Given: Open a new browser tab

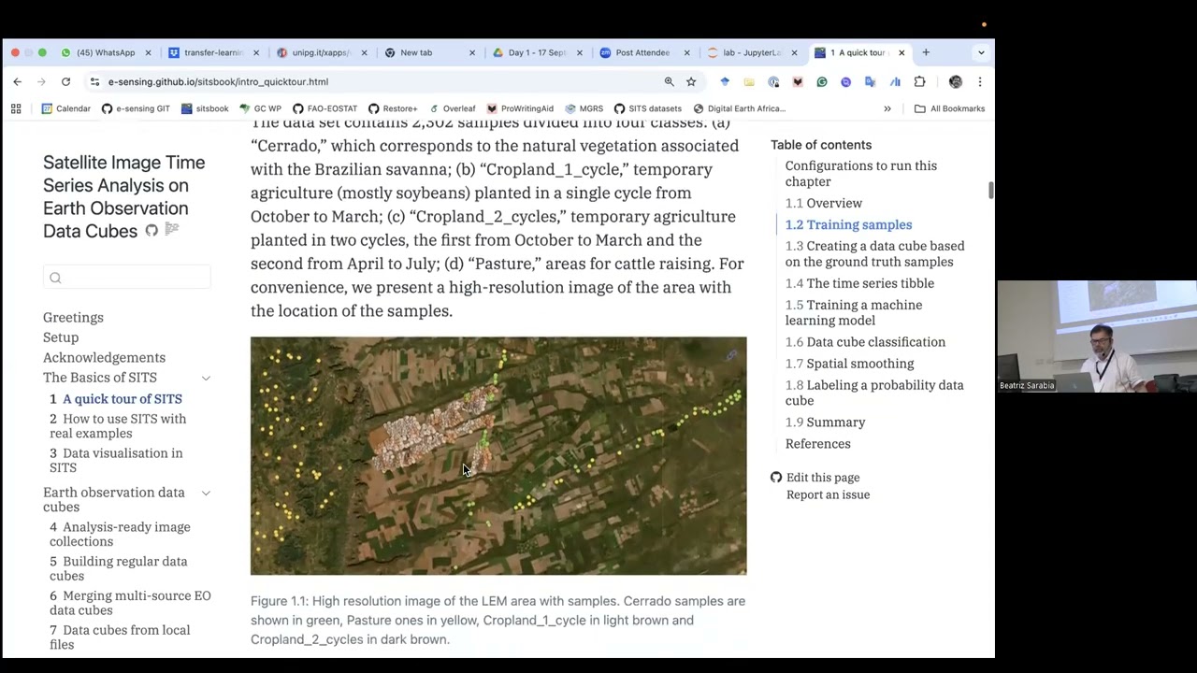Looking at the screenshot, I should (x=926, y=52).
